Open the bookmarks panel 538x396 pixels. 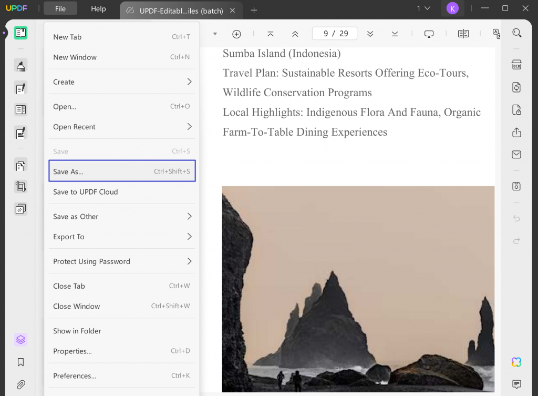tap(20, 362)
